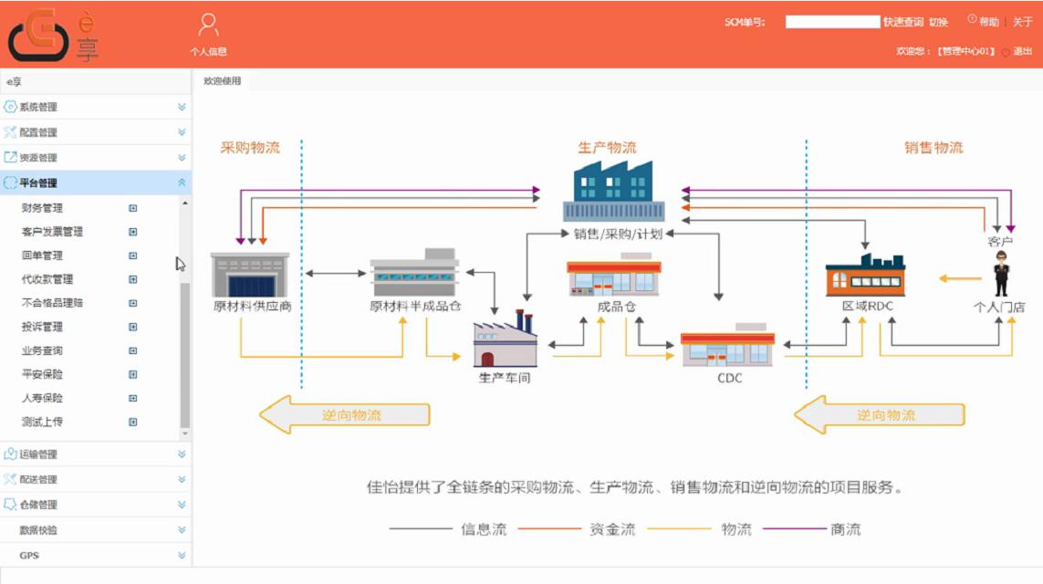Viewport: 1043px width, 584px height.
Task: Click the 仓储管理 icon in sidebar
Action: click(10, 504)
